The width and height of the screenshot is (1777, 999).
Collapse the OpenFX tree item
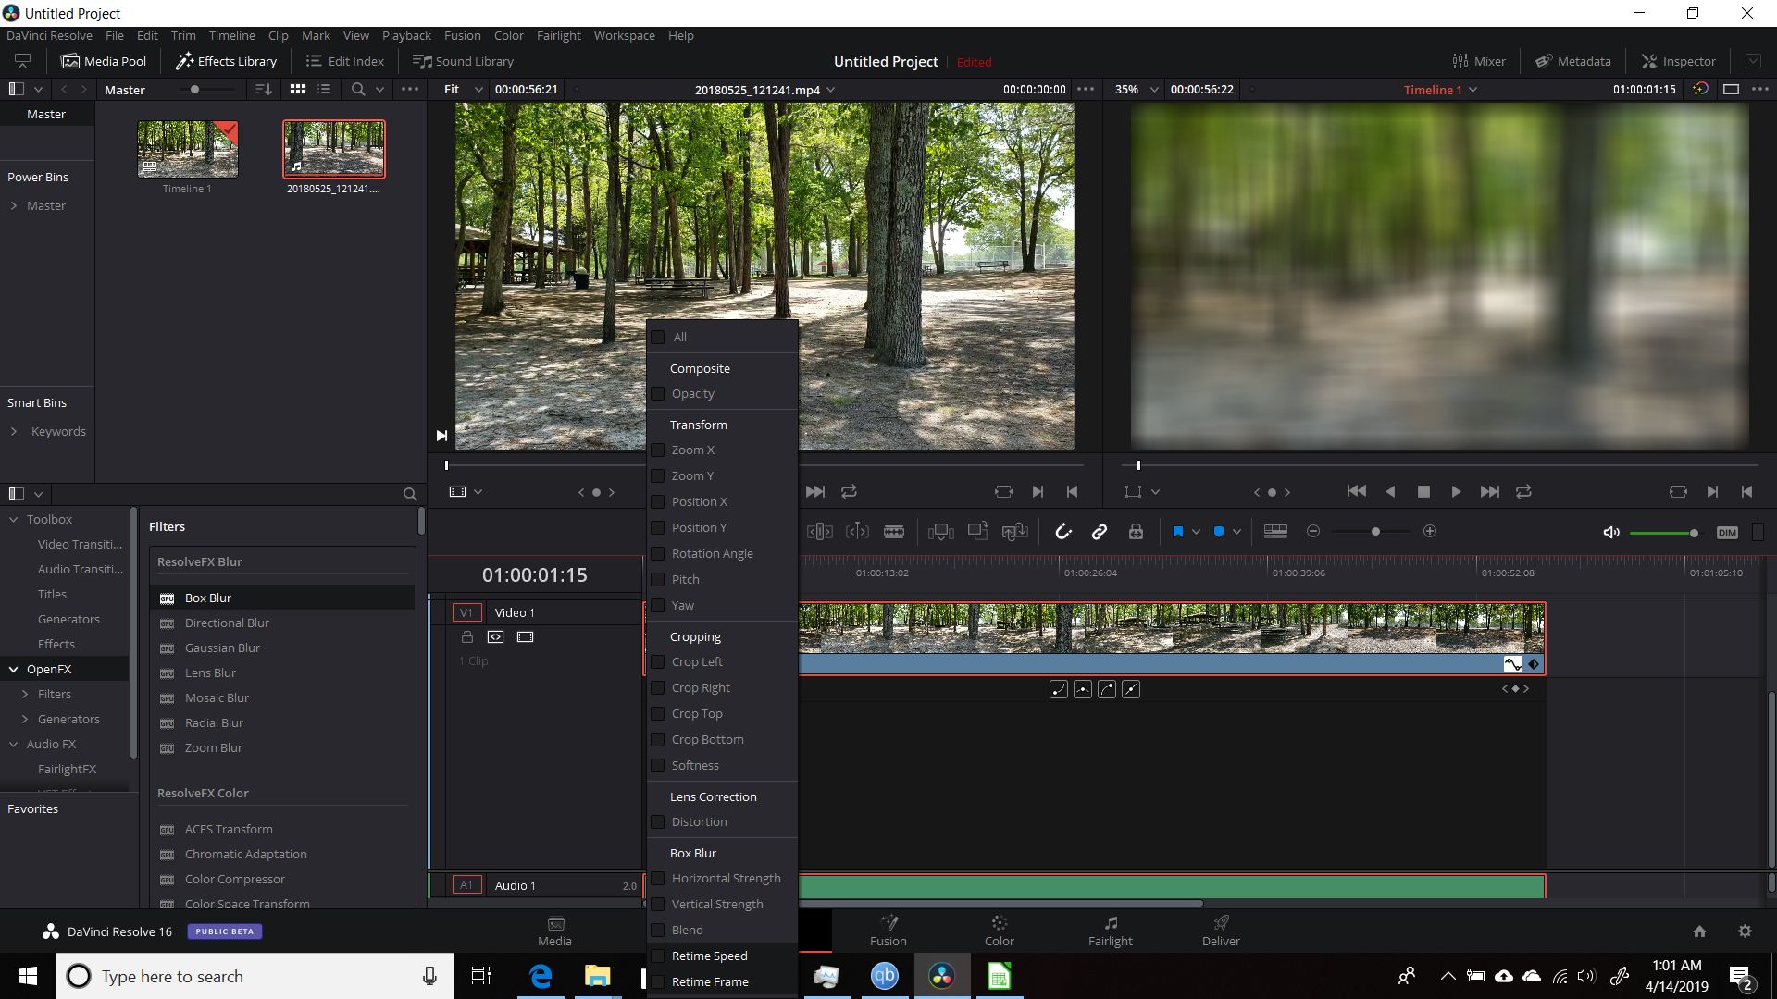(14, 669)
